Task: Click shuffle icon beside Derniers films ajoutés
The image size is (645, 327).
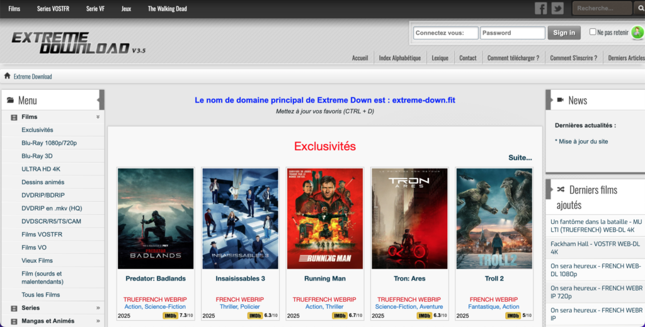Action: (560, 189)
